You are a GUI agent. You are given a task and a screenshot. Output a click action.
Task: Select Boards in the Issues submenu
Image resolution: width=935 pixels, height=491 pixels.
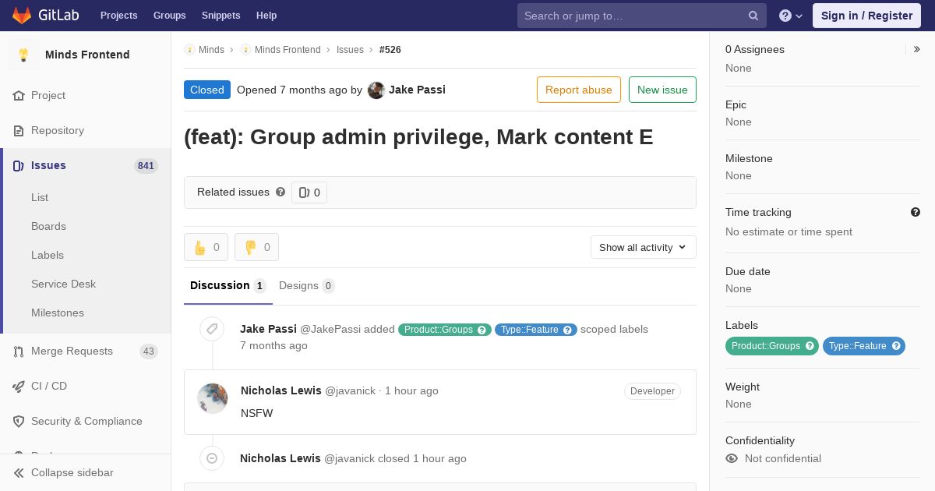(x=48, y=226)
